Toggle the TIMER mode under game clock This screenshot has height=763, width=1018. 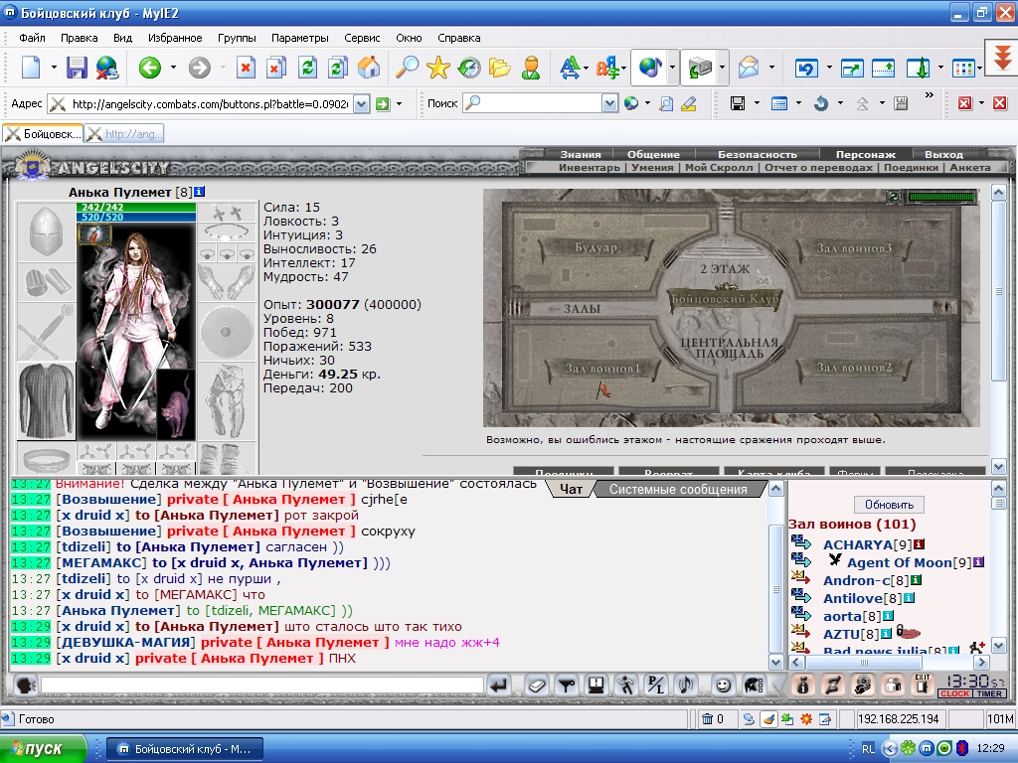tap(989, 693)
